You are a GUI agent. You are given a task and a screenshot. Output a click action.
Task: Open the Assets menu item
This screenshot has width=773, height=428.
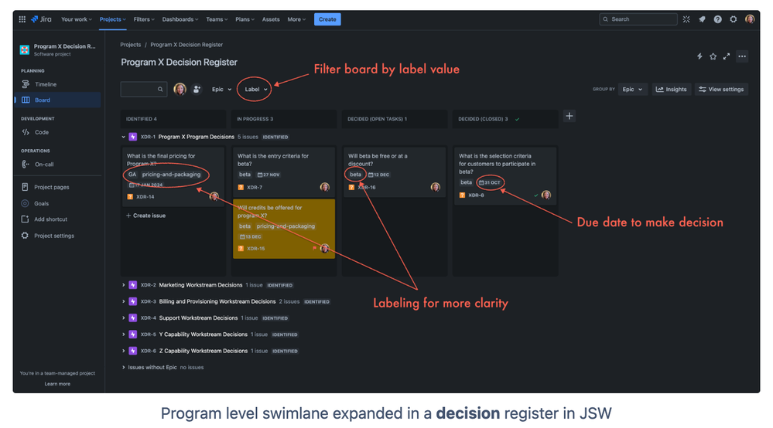271,19
